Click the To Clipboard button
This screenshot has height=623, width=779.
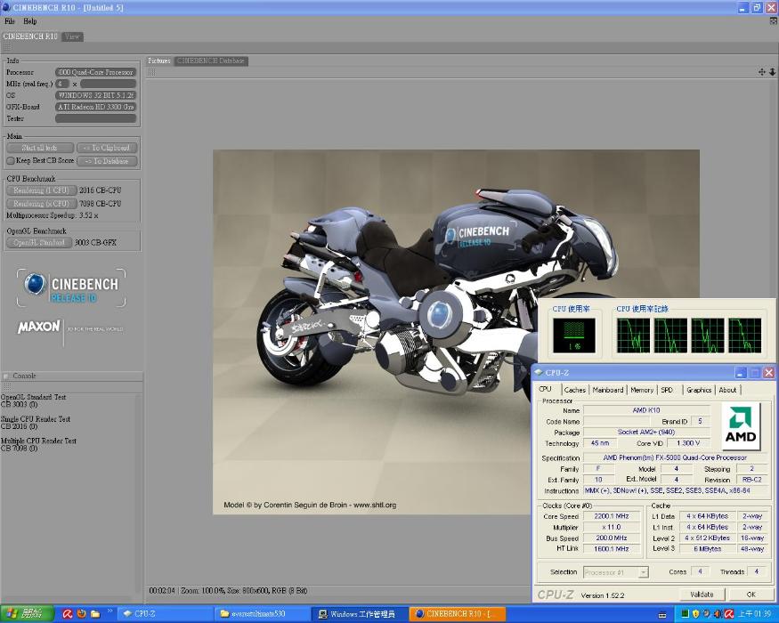pos(107,148)
